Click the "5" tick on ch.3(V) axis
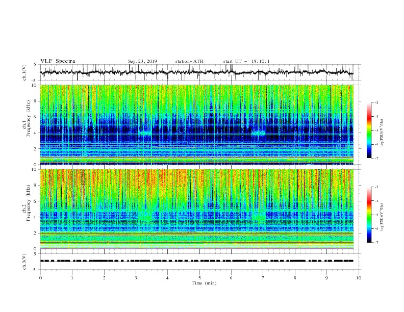The image size is (404, 312). pos(36,253)
